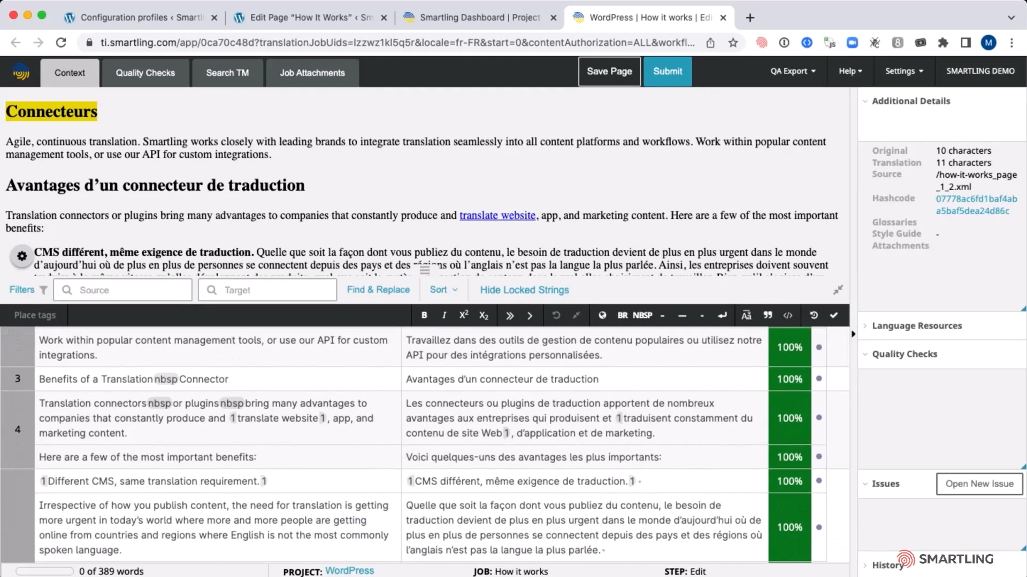Image resolution: width=1027 pixels, height=577 pixels.
Task: Expand the Language Resources section
Action: [x=916, y=325]
